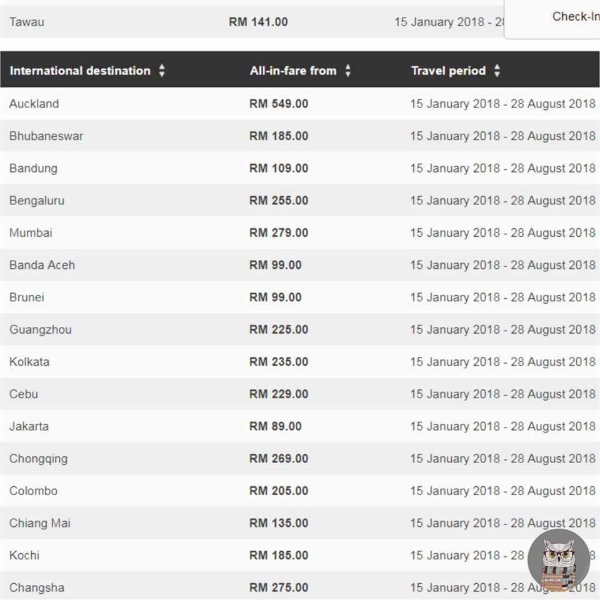This screenshot has height=600, width=600.
Task: Click the International destination column header
Action: pyautogui.click(x=80, y=71)
